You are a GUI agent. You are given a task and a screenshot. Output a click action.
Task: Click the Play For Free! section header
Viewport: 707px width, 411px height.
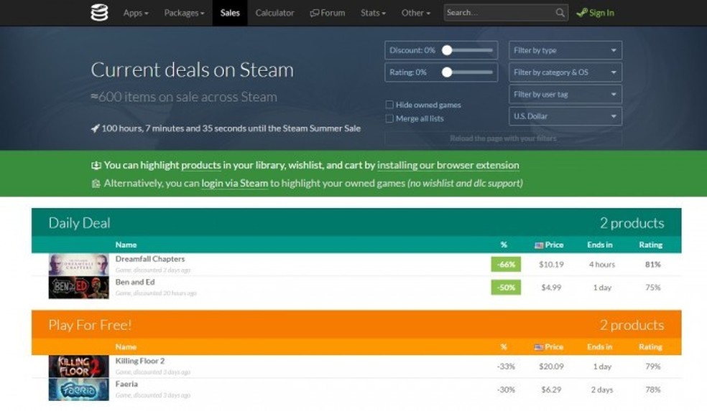point(356,325)
